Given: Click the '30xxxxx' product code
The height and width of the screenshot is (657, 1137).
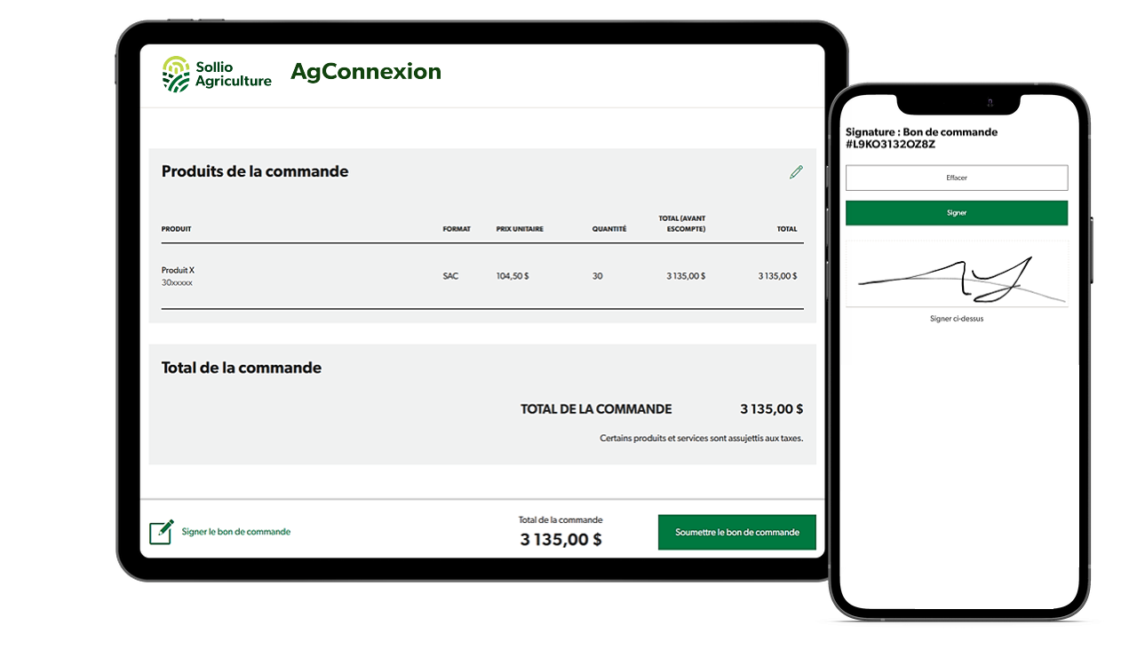Looking at the screenshot, I should (177, 283).
